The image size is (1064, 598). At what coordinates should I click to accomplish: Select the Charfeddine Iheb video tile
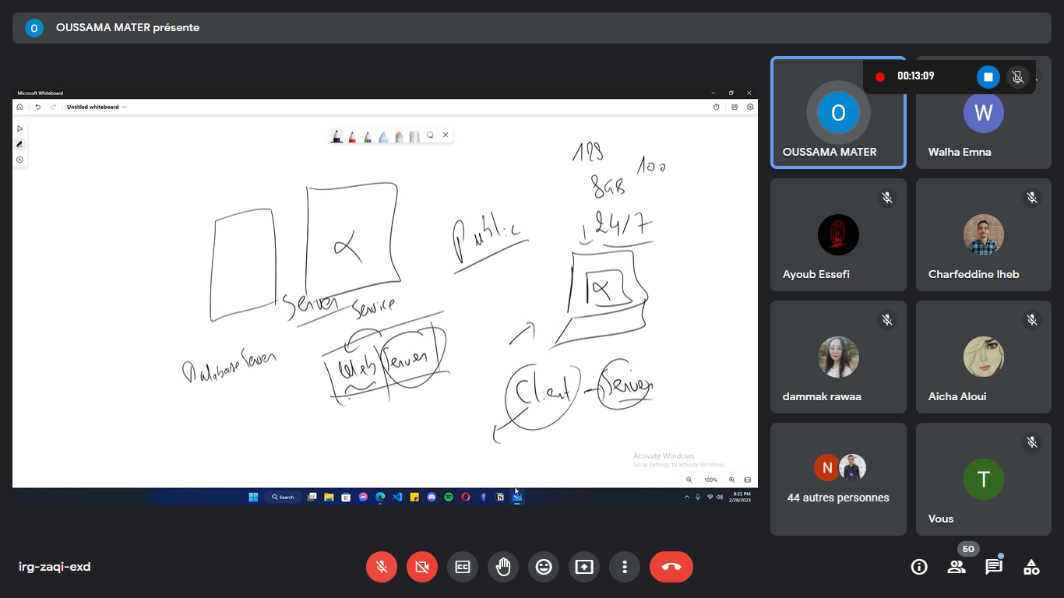[x=983, y=235]
